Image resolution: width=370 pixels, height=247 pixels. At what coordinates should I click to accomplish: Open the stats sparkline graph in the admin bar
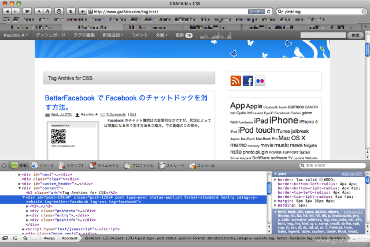[216, 36]
